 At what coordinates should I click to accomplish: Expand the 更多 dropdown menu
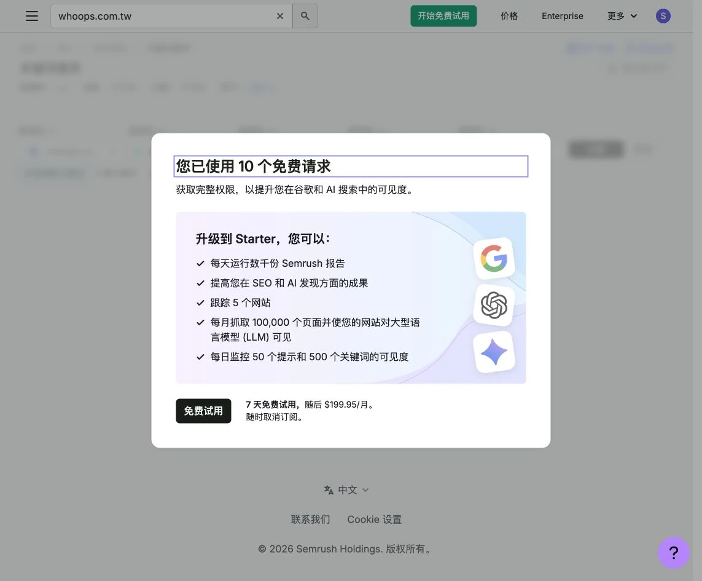(622, 16)
